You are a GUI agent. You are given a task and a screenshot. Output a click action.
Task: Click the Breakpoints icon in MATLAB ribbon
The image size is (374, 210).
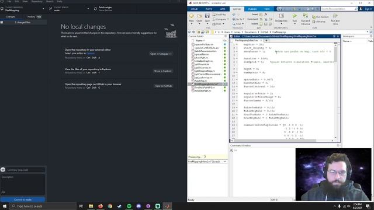click(281, 16)
